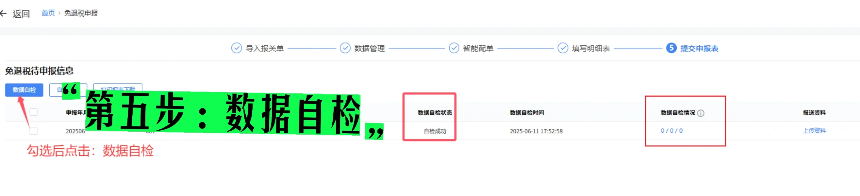Toggle the header select-all checkbox
860x196 pixels.
click(33, 112)
